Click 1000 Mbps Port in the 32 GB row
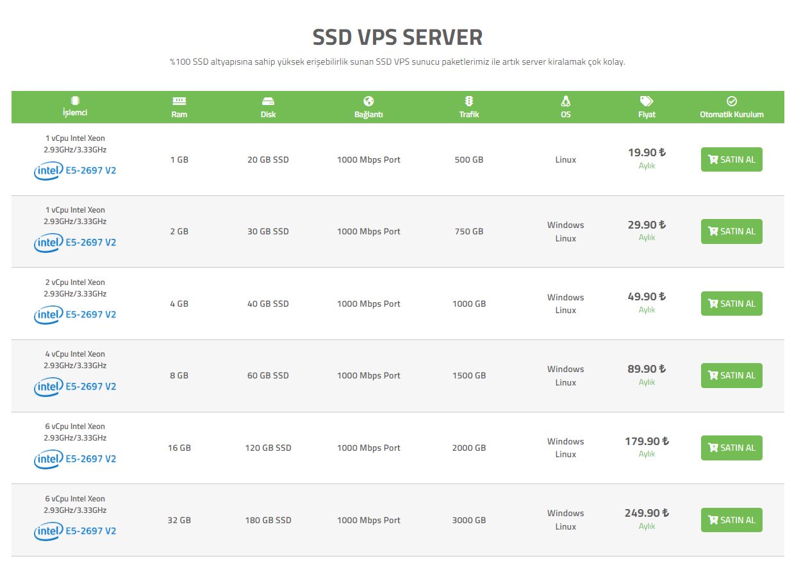The width and height of the screenshot is (810, 568). (368, 520)
